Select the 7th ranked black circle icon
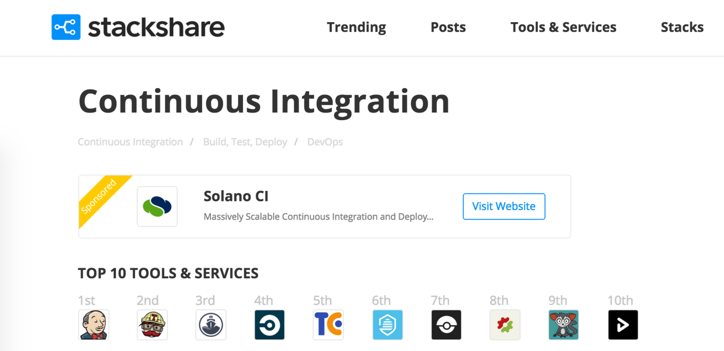The height and width of the screenshot is (351, 724). click(447, 325)
